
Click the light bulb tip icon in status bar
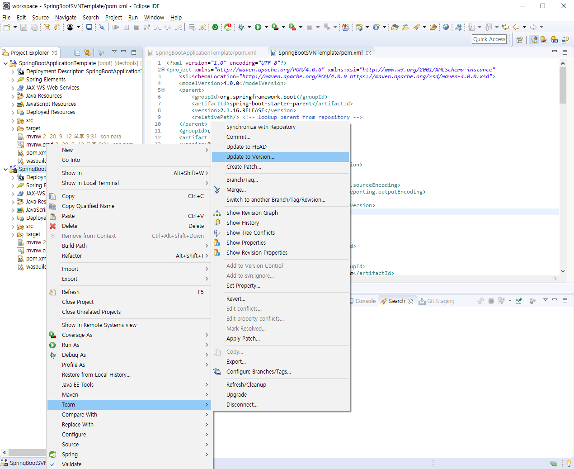(568, 464)
